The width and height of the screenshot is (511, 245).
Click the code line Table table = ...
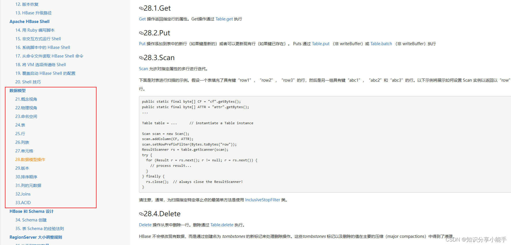(x=198, y=123)
